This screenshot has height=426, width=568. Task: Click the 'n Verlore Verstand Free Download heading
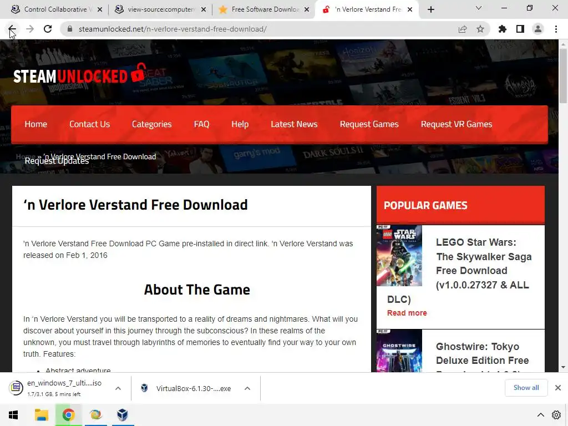click(x=135, y=205)
